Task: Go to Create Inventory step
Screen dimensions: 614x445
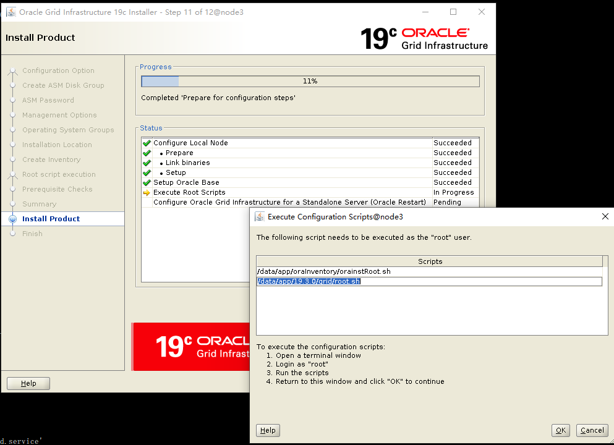Action: [x=51, y=159]
